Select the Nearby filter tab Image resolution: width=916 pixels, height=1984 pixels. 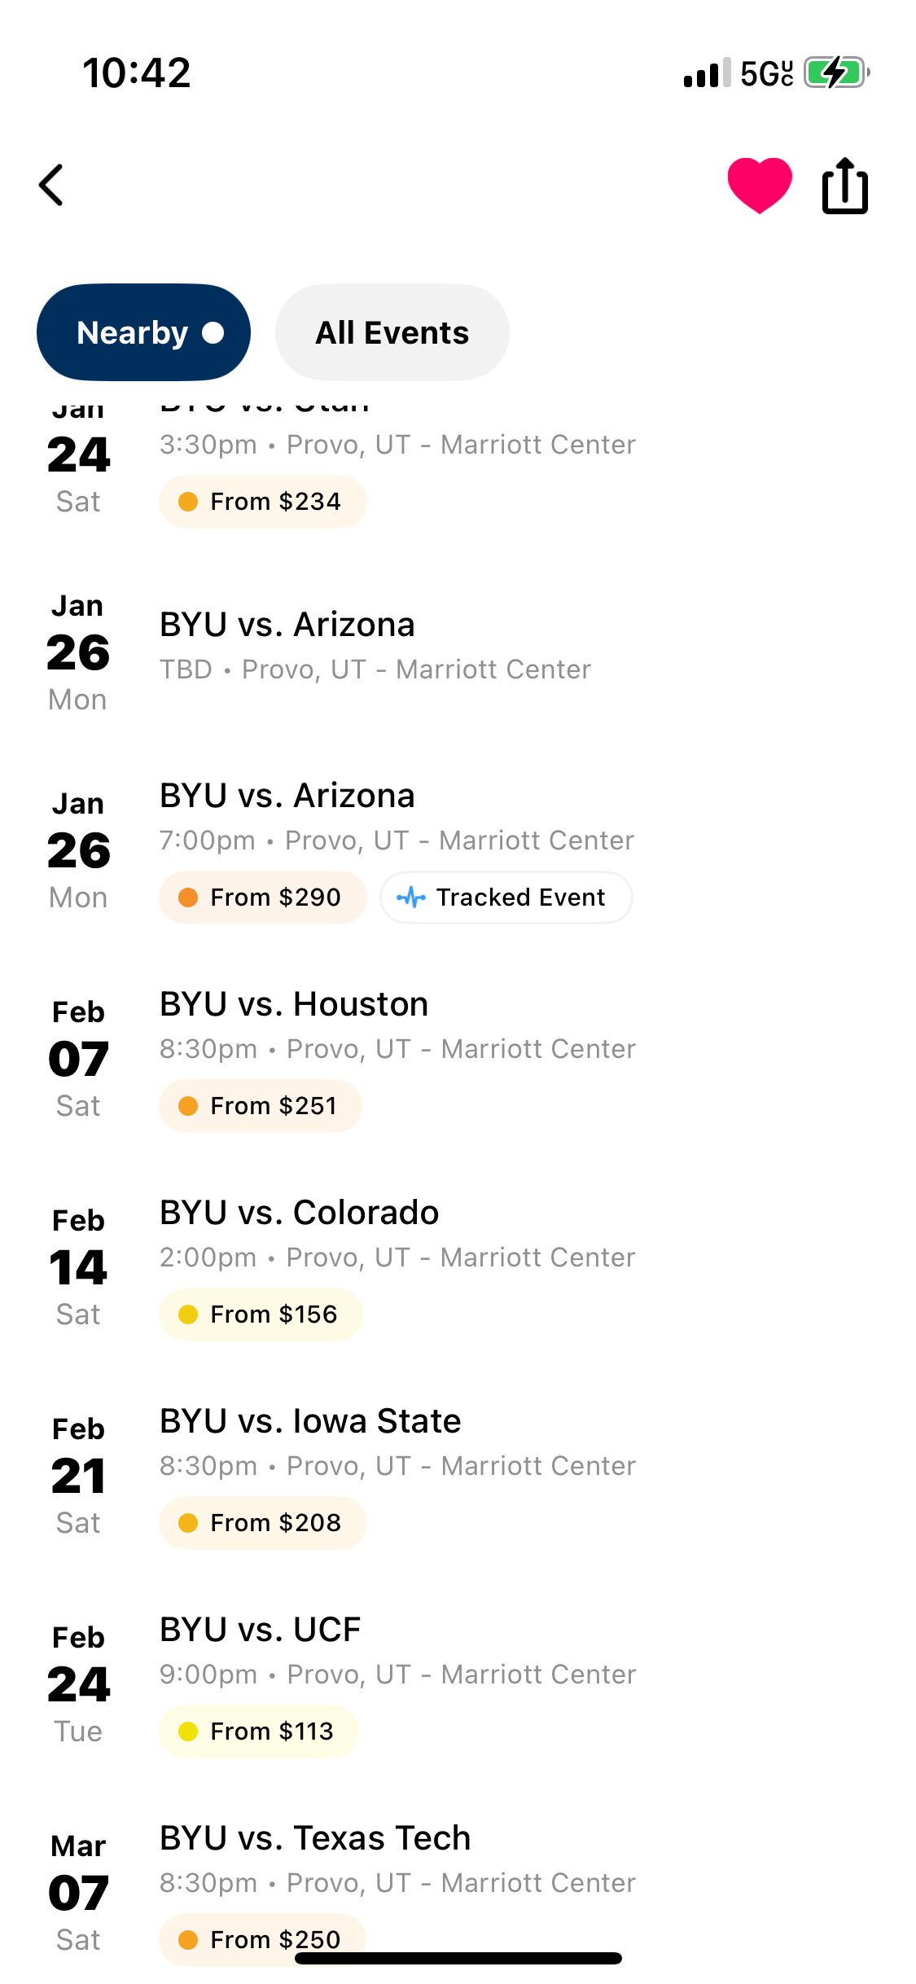(x=143, y=332)
